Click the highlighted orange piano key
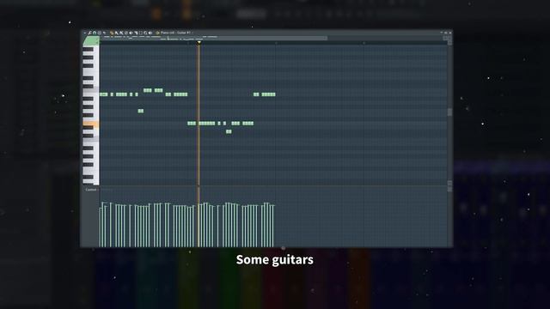The height and width of the screenshot is (309, 550). [91, 124]
